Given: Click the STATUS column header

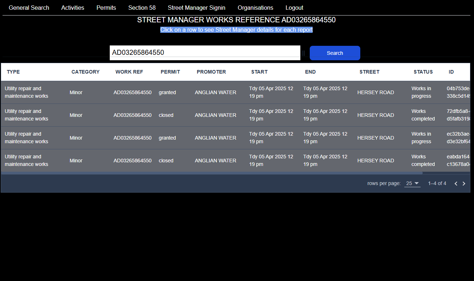Looking at the screenshot, I should (423, 72).
